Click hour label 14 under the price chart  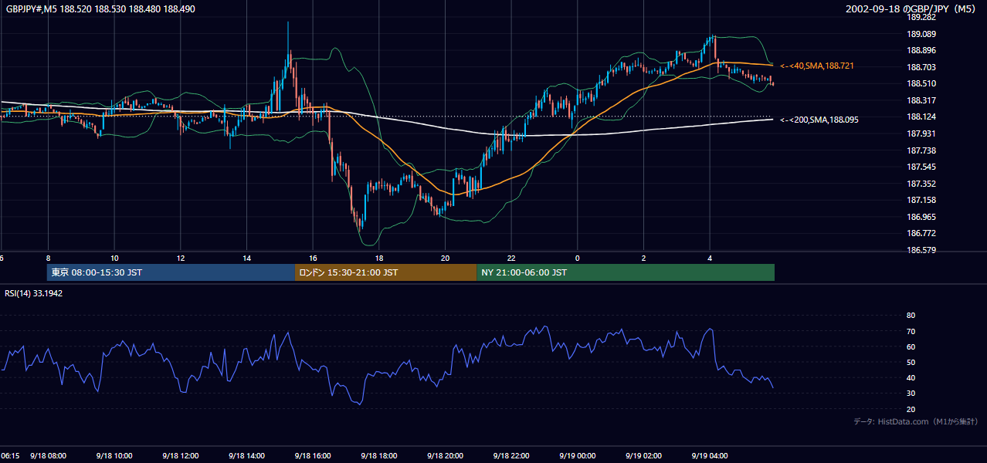click(x=247, y=259)
